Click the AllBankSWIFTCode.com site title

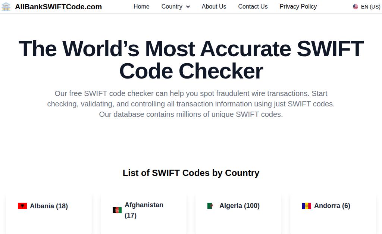58,7
